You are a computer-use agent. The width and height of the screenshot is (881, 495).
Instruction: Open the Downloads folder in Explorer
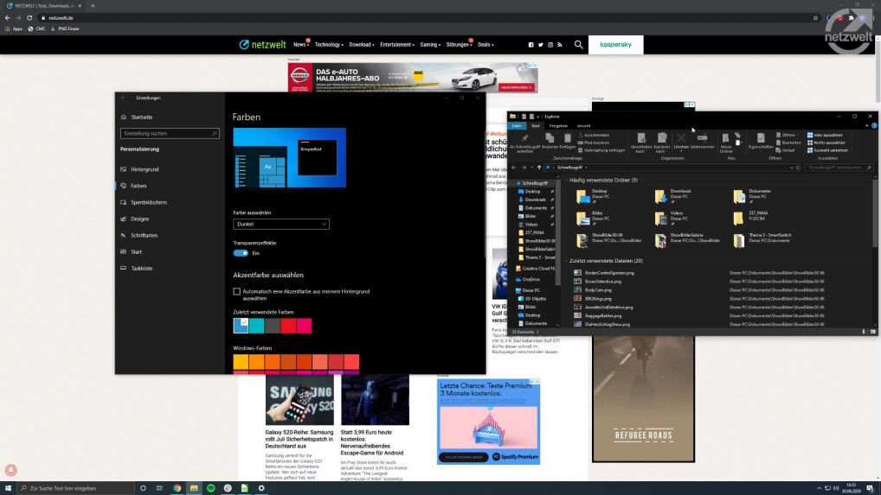(662, 194)
